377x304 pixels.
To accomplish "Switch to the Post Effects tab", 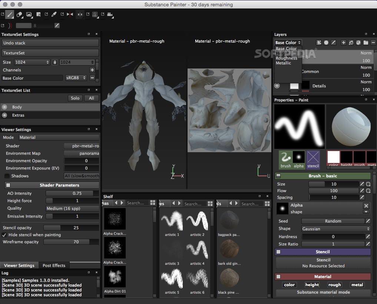I will [54, 265].
